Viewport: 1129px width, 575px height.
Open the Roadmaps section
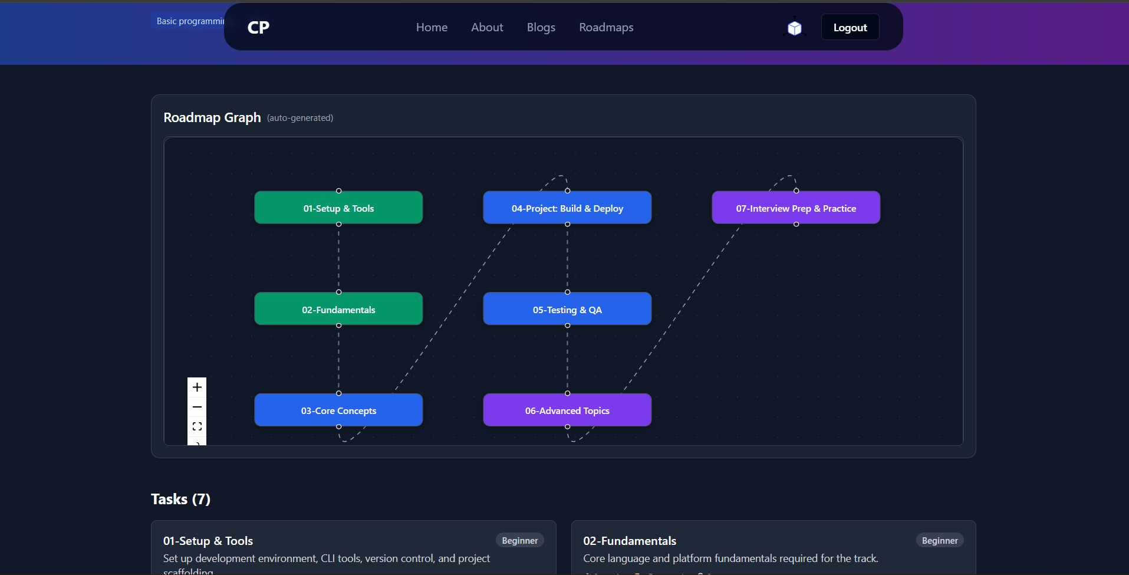tap(606, 27)
